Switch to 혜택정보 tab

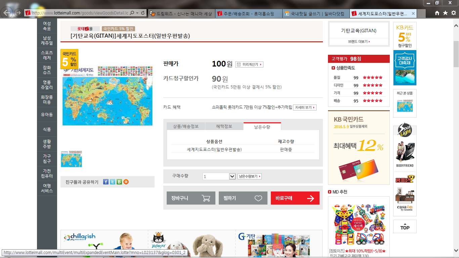pyautogui.click(x=224, y=126)
